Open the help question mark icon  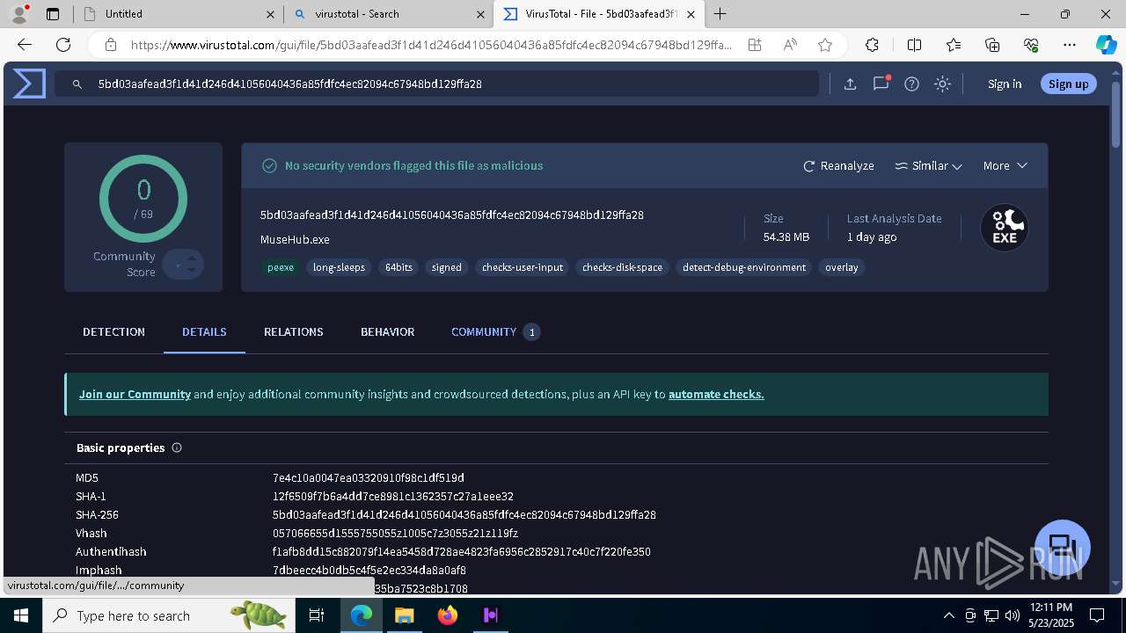click(912, 84)
